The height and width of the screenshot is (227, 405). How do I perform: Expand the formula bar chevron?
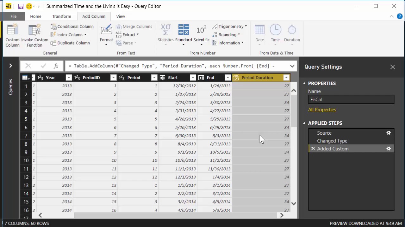[x=292, y=66]
